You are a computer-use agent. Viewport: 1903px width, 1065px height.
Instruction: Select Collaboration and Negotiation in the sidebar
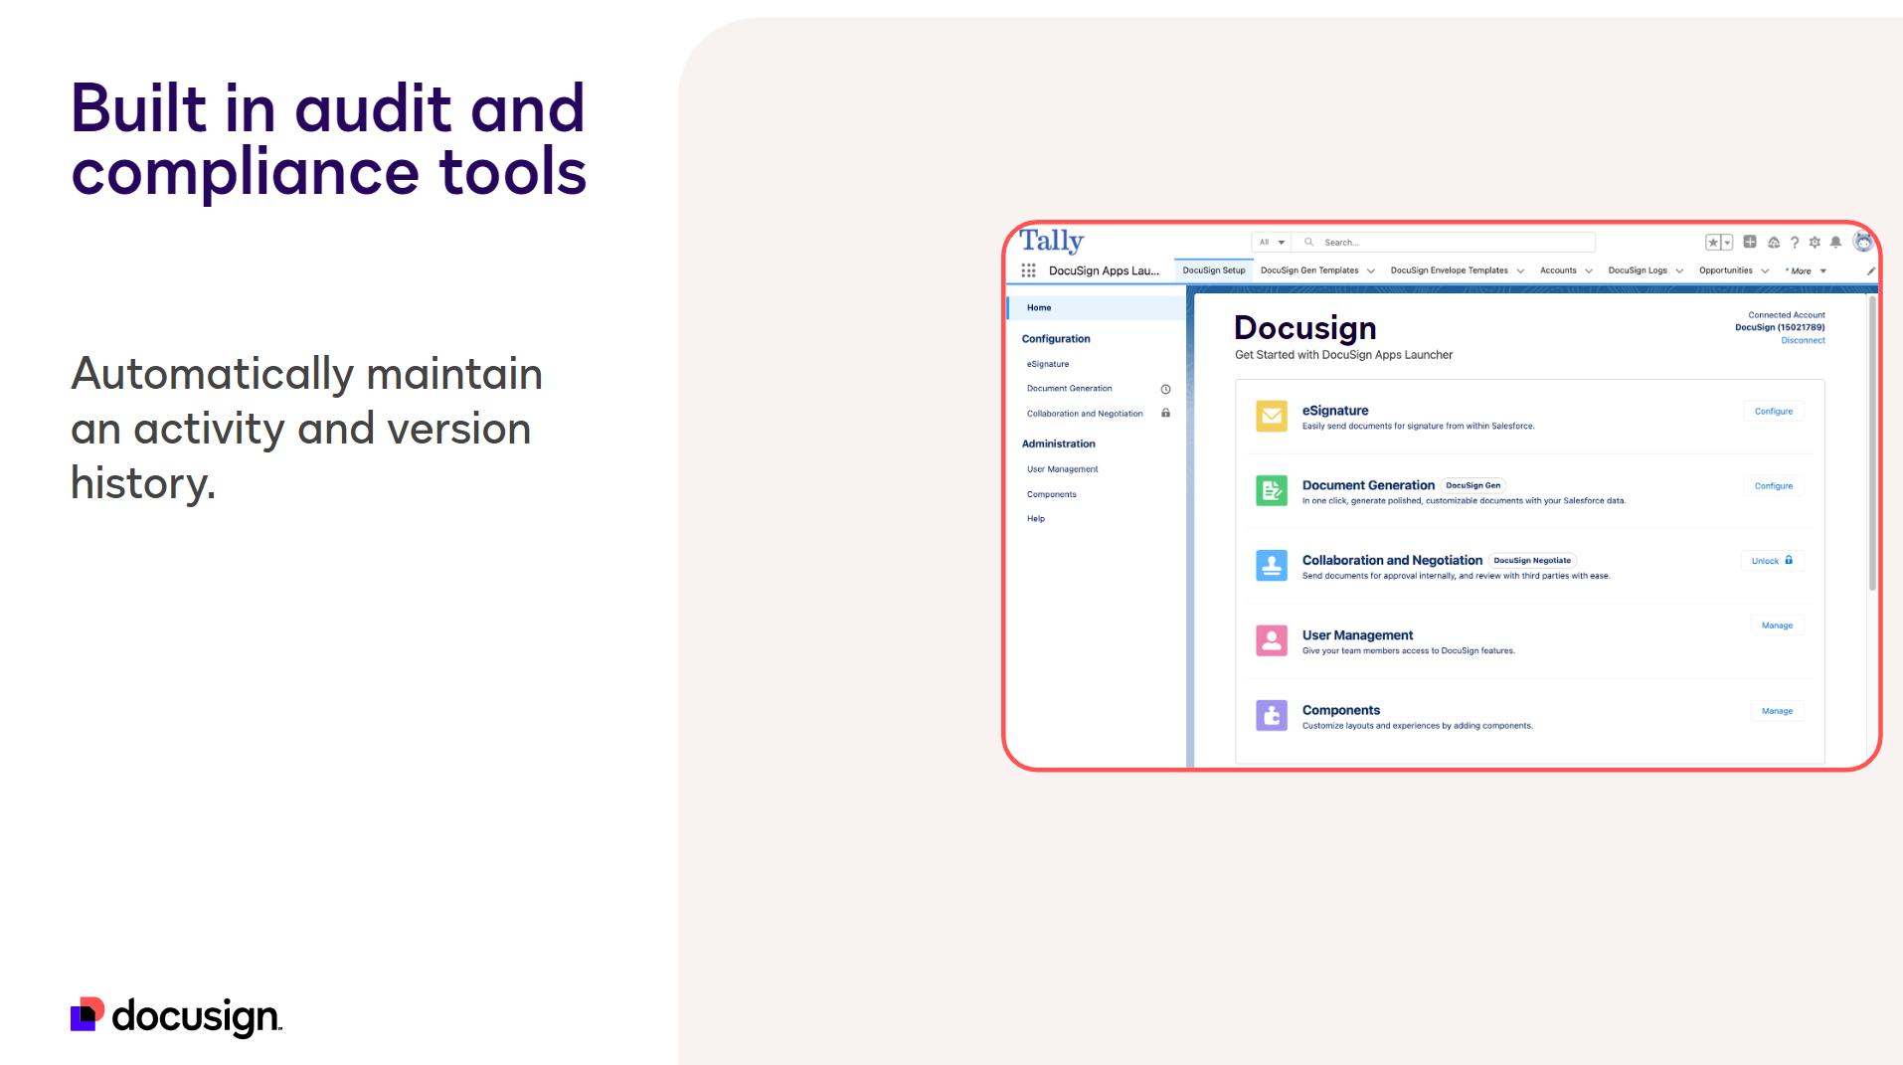[1085, 414]
